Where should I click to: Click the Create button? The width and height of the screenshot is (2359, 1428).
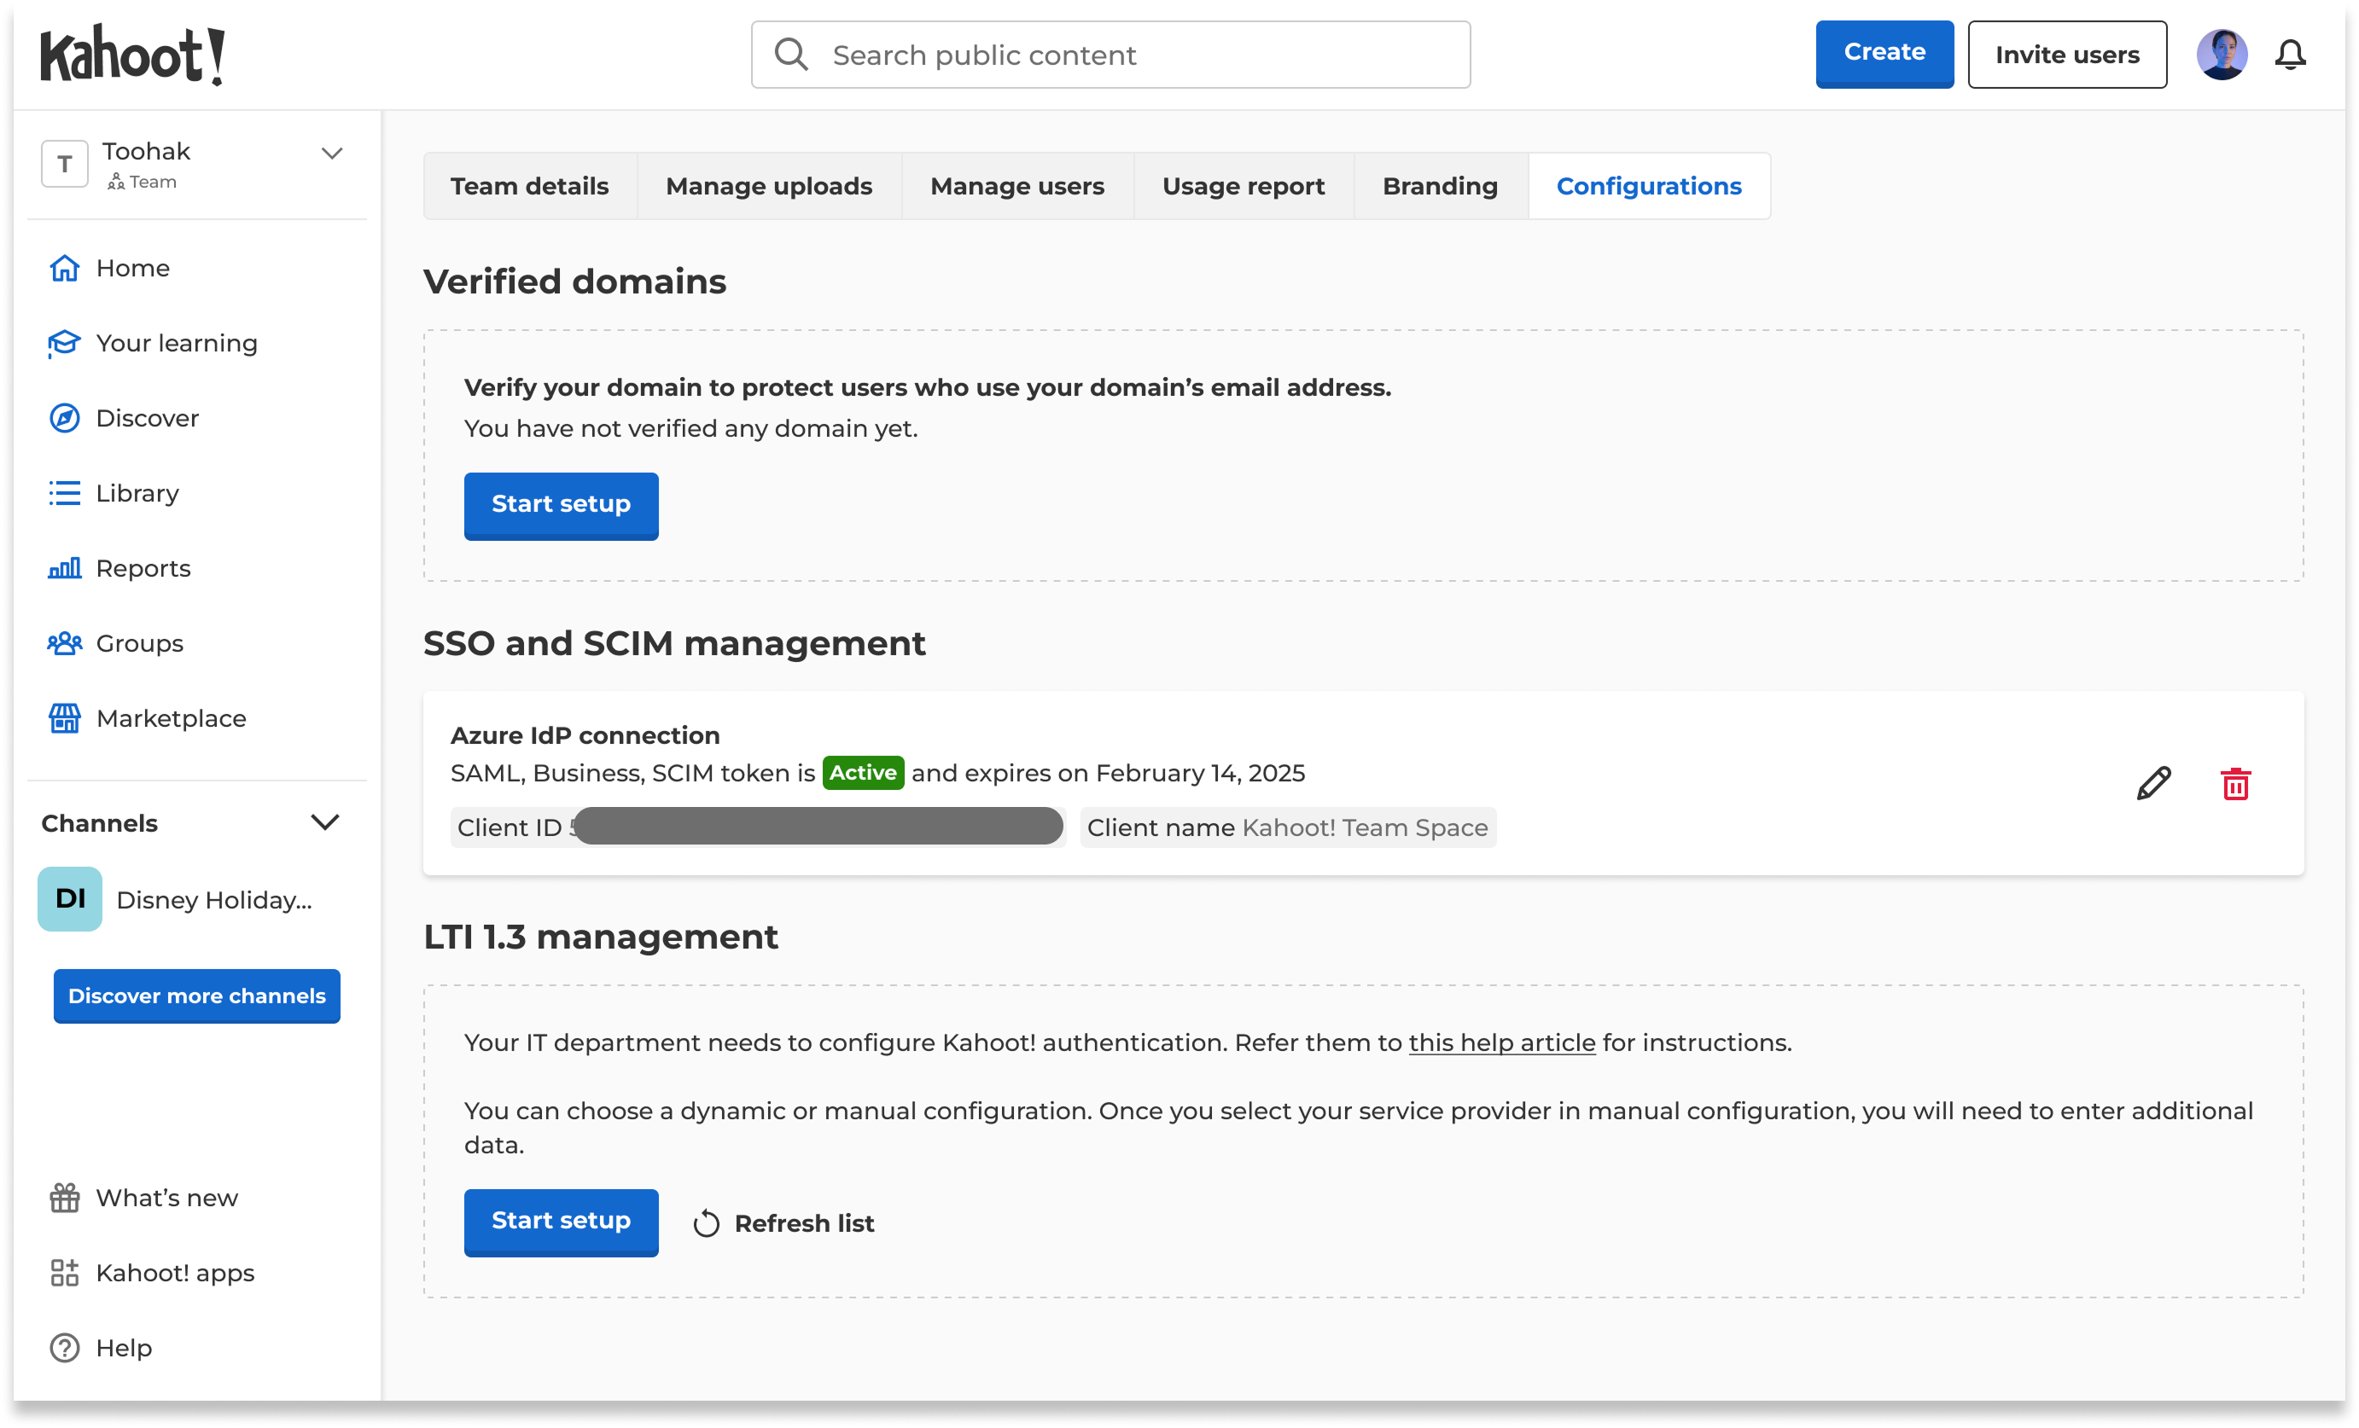(1884, 54)
